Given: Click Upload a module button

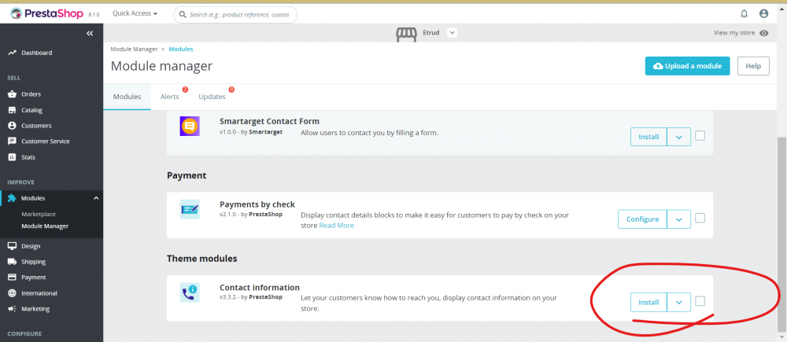Looking at the screenshot, I should tap(687, 66).
